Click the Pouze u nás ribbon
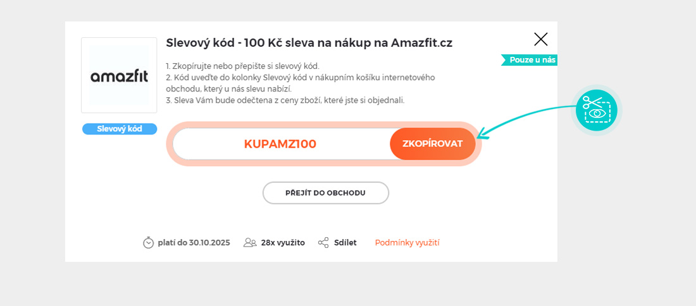 [x=530, y=60]
